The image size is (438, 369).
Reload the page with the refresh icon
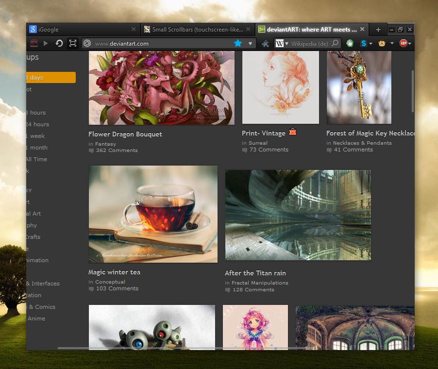pos(59,43)
